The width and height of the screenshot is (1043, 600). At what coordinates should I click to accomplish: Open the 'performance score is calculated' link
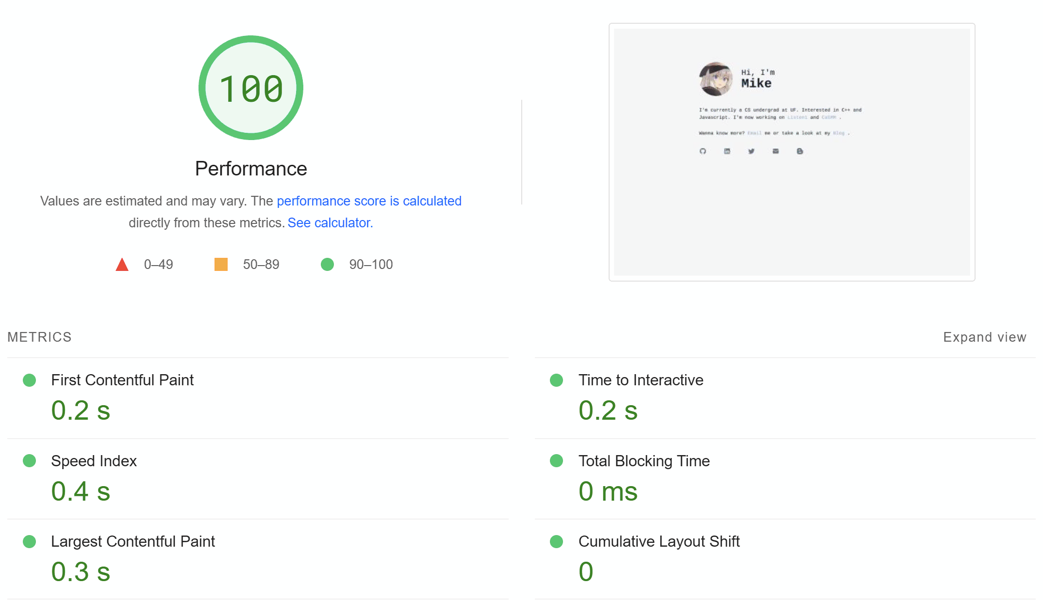coord(369,201)
